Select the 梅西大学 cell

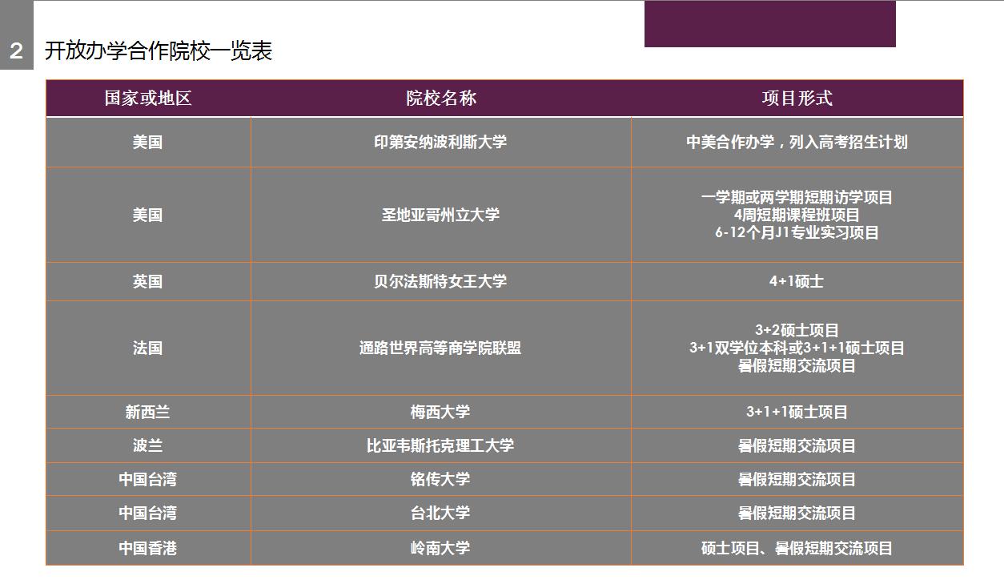pyautogui.click(x=440, y=413)
